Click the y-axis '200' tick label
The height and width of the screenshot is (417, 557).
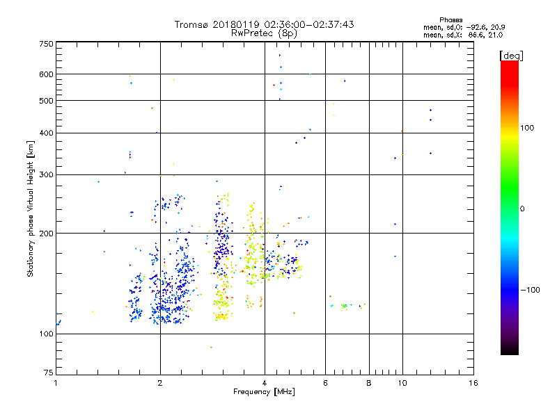[47, 234]
